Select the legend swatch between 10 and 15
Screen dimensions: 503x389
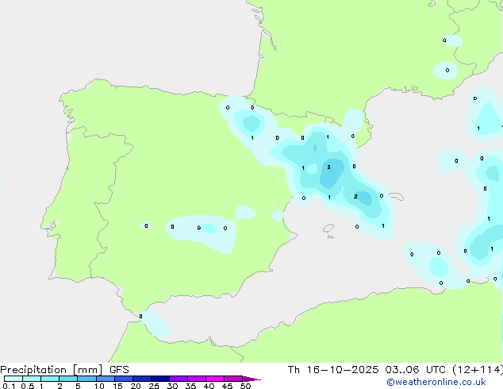tap(105, 379)
